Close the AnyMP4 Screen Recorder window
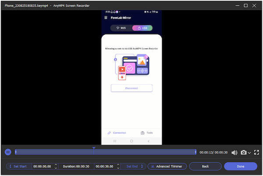 coord(254,6)
